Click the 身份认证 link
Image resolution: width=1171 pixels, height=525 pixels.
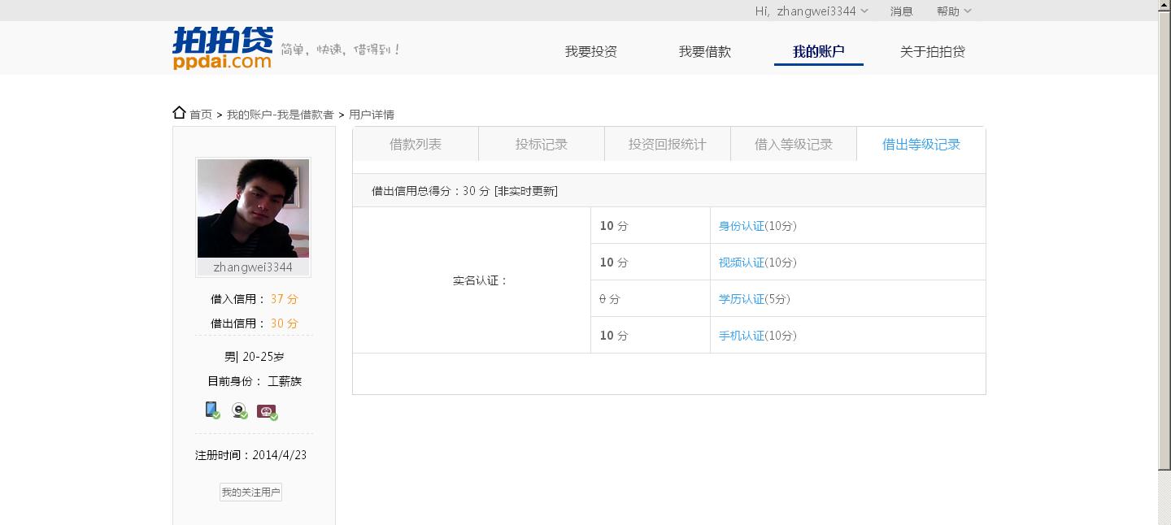coord(742,226)
